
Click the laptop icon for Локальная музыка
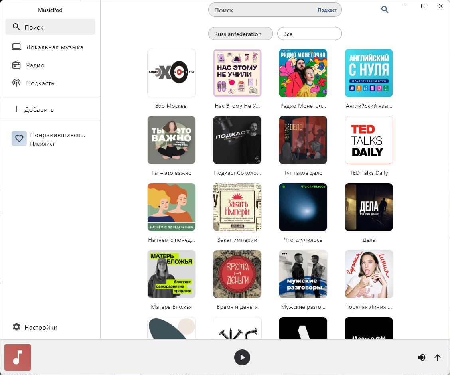coord(16,47)
